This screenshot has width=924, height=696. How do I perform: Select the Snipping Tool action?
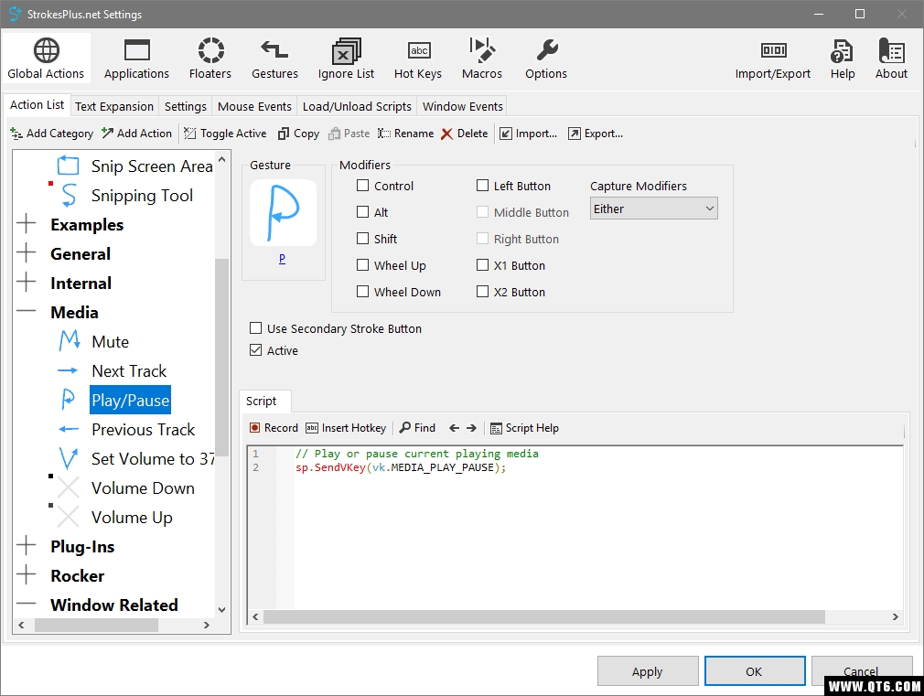[142, 196]
